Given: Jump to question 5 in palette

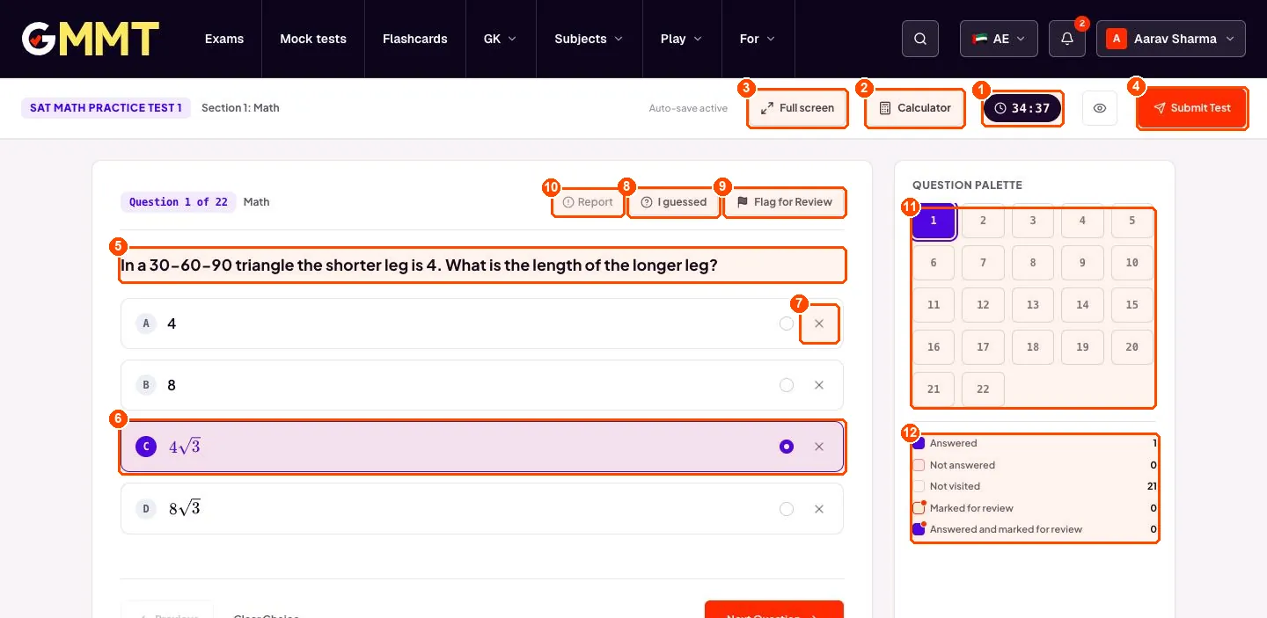Looking at the screenshot, I should pos(1132,221).
